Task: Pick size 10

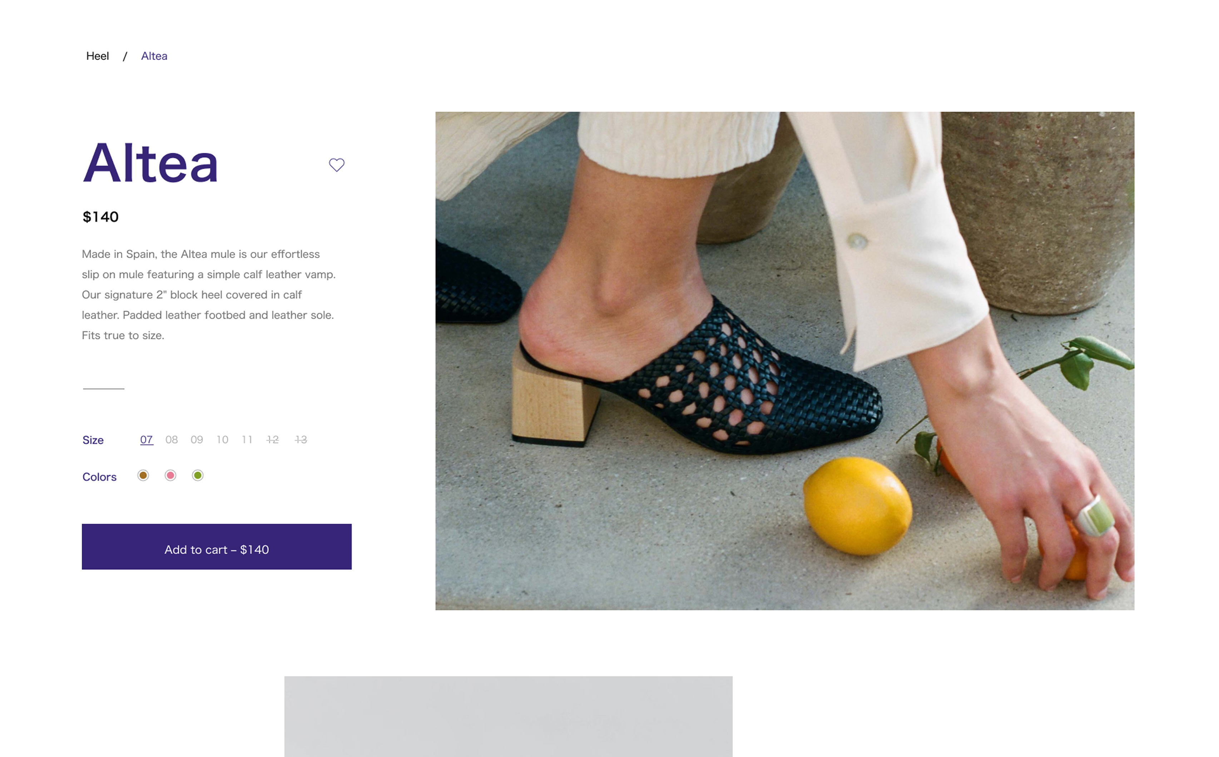Action: [x=222, y=440]
